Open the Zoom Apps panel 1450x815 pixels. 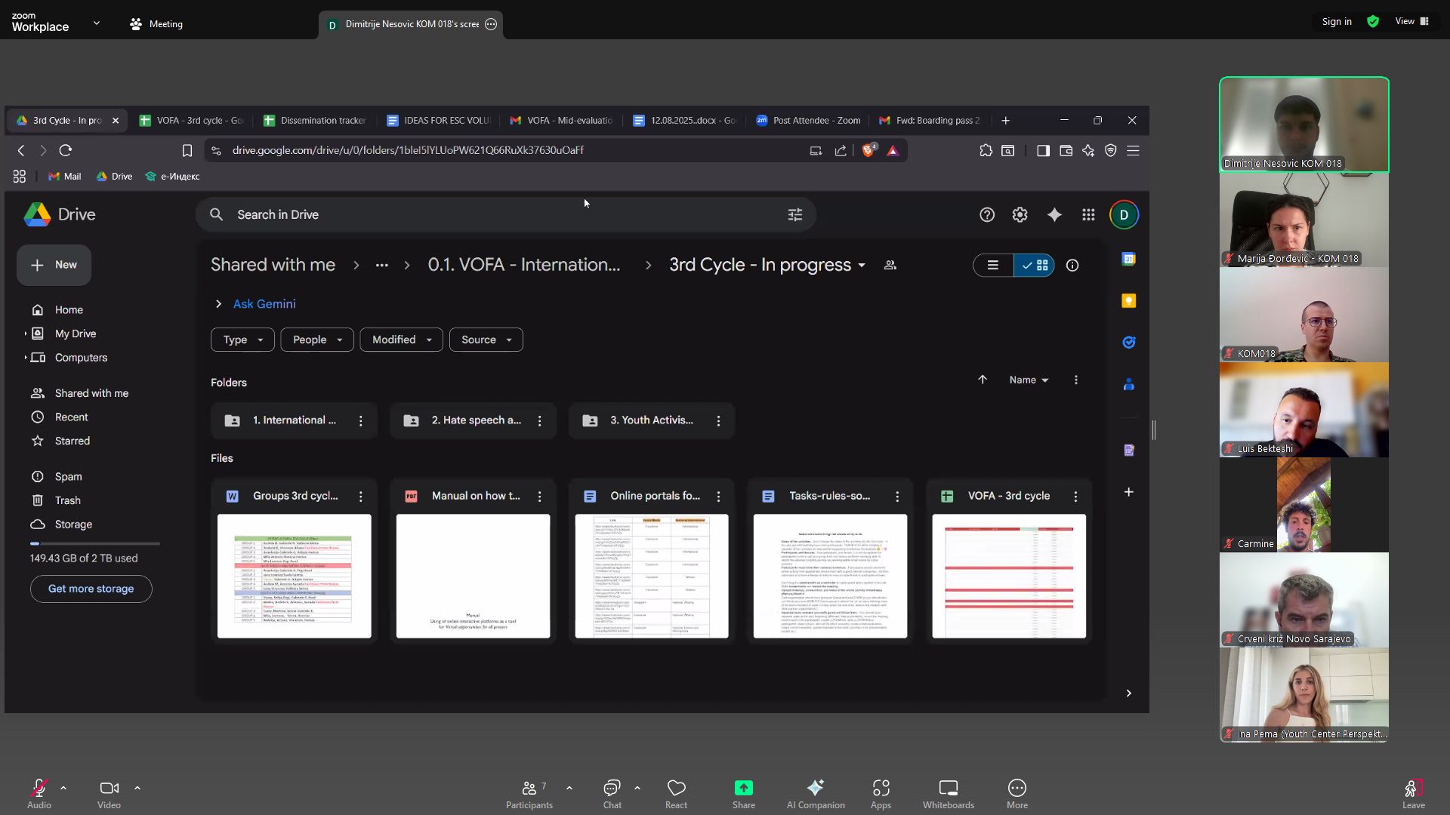pyautogui.click(x=881, y=793)
